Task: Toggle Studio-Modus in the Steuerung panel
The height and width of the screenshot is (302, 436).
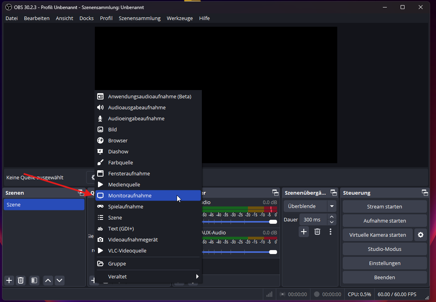Action: click(x=384, y=249)
